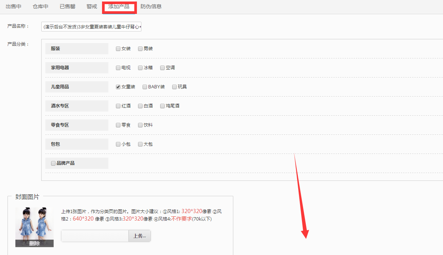Viewport: 443px width, 255px height.
Task: Click the 上传... button
Action: 140,236
